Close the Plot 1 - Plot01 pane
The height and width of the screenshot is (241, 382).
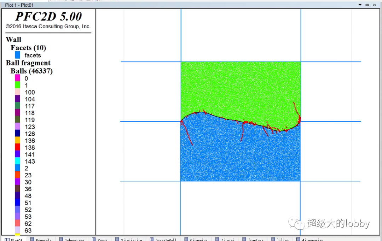(375, 5)
